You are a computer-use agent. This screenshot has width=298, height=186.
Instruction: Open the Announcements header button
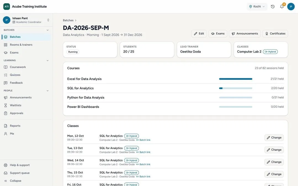click(x=244, y=34)
